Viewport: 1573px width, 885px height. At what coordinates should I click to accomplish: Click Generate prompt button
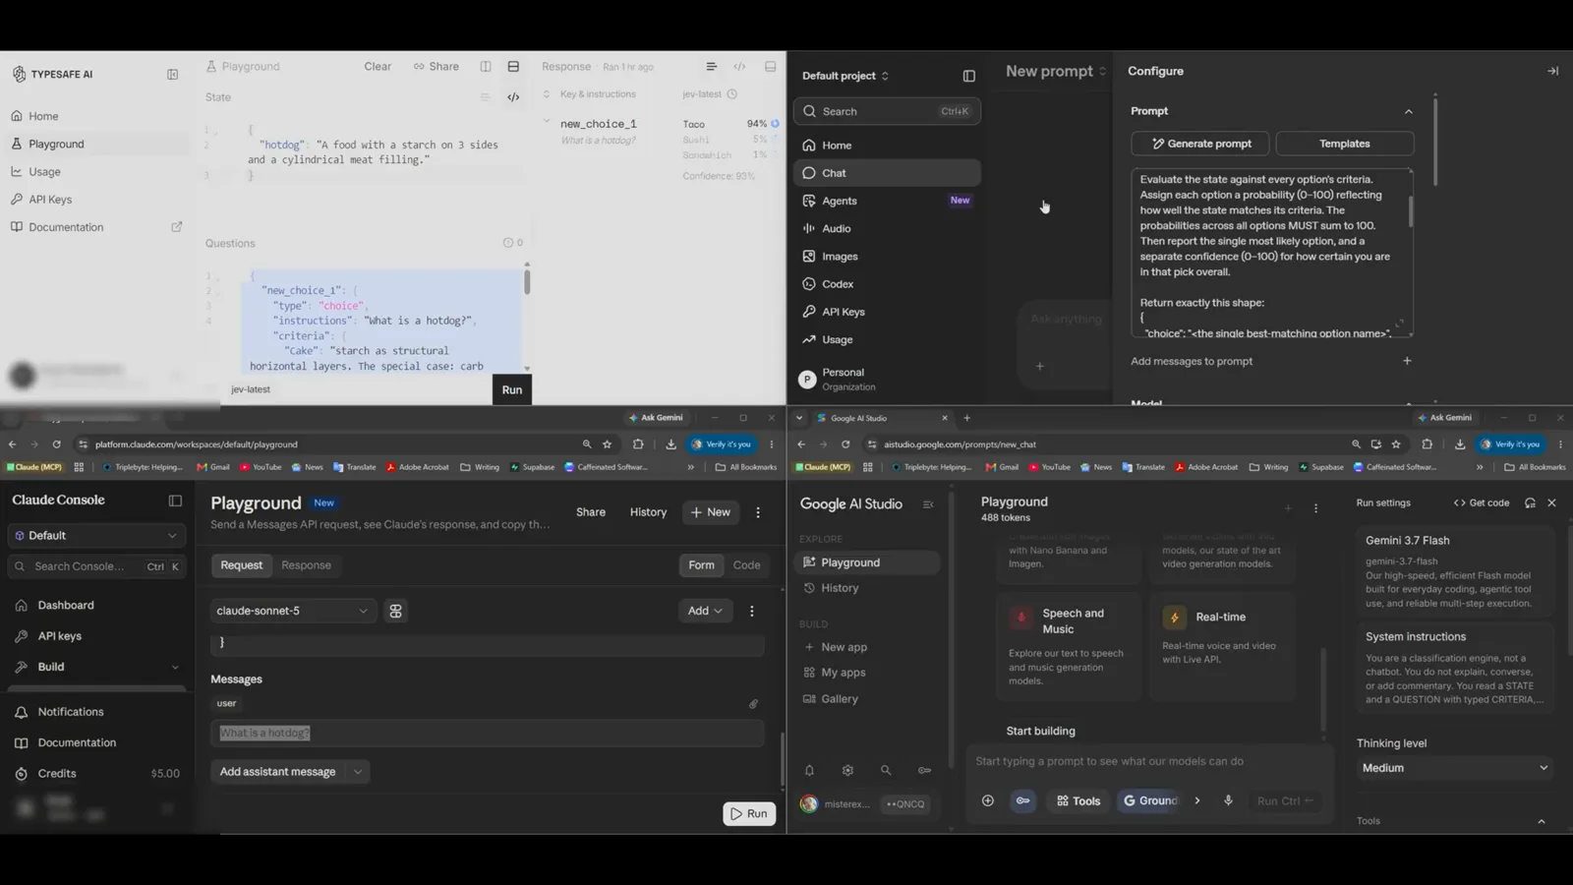(x=1199, y=144)
